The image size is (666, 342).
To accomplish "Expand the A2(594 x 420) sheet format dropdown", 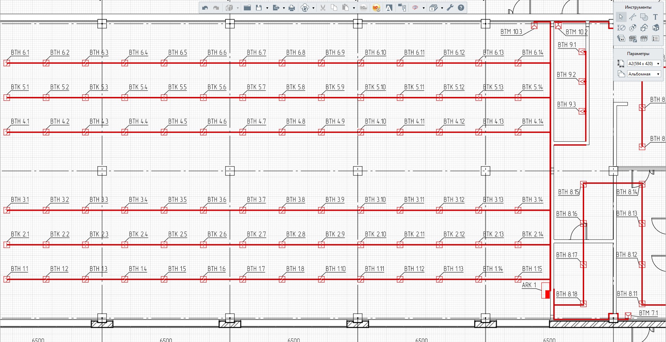I will click(644, 64).
